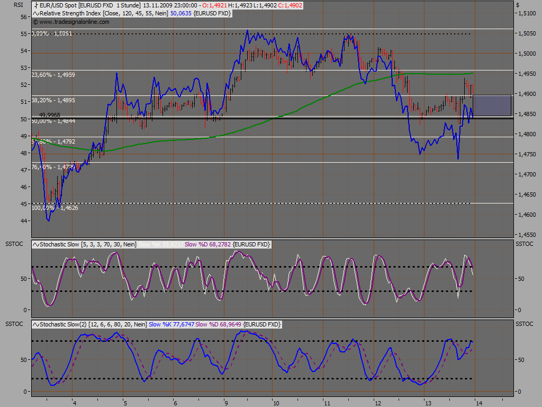Click the indicator icon before Stochastic Slow [5, 3, 3]
The image size is (542, 407).
(36, 244)
